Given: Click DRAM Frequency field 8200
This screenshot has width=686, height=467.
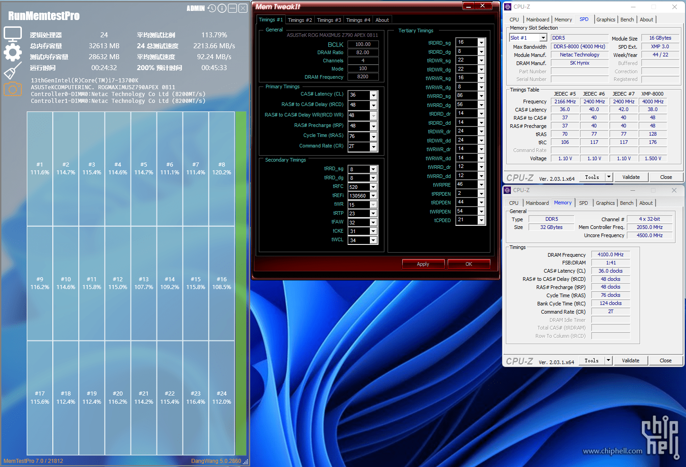Looking at the screenshot, I should click(x=363, y=76).
